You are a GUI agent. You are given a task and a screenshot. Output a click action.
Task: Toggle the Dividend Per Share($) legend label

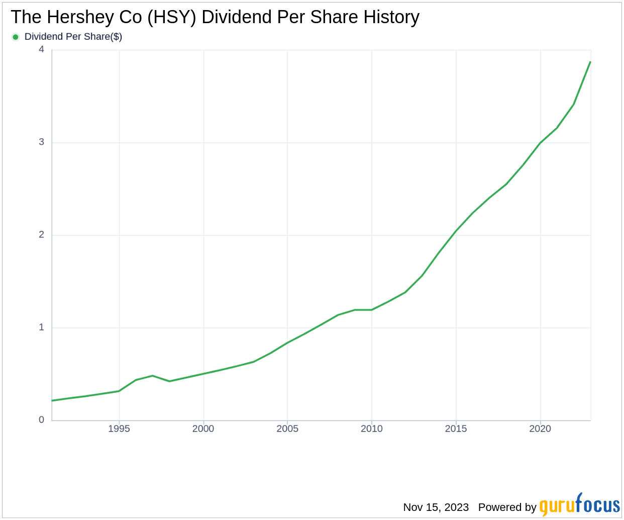point(73,37)
